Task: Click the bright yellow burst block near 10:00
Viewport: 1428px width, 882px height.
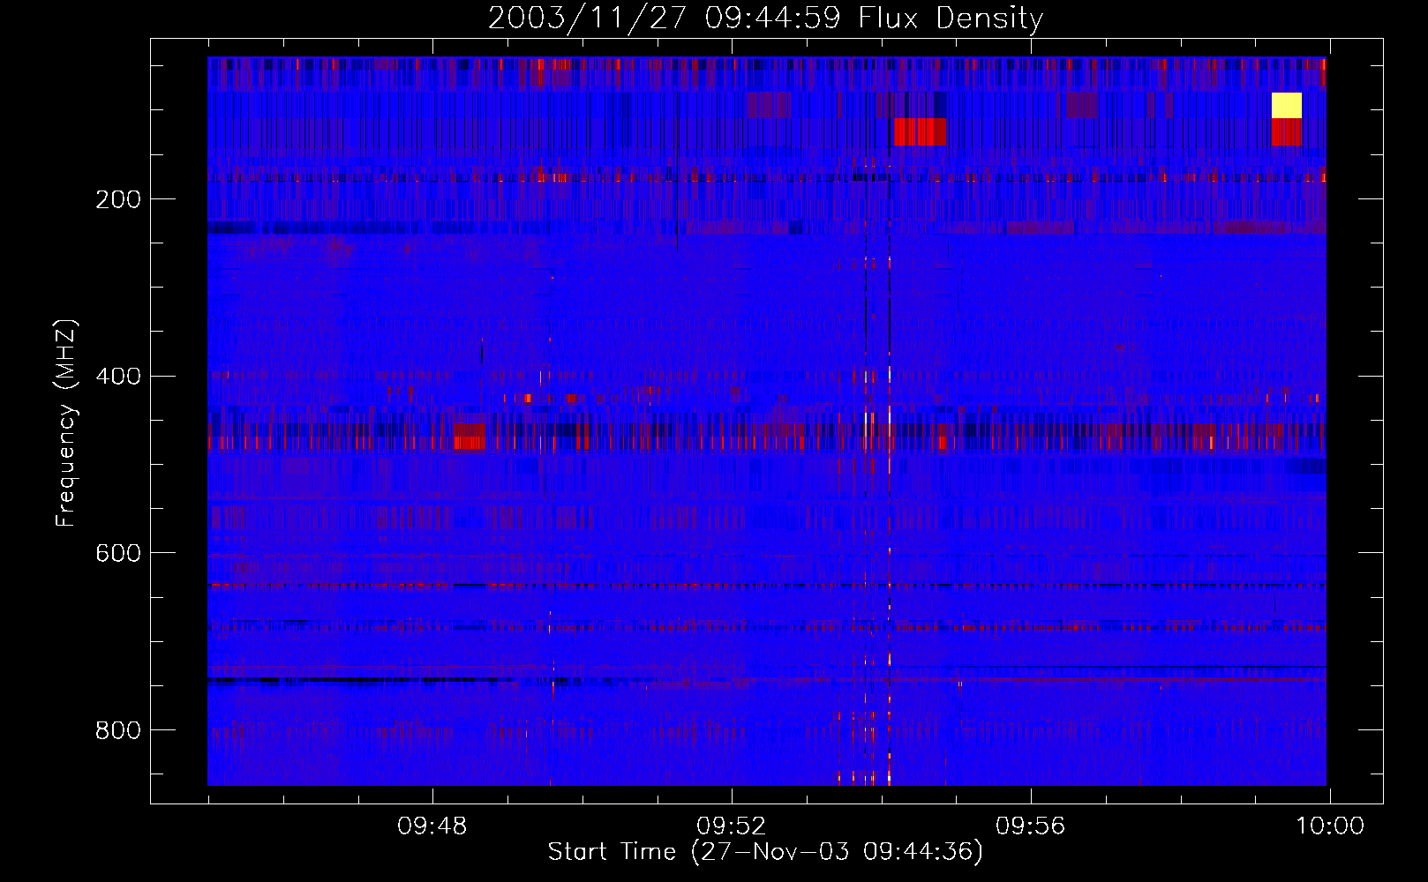Action: (x=1287, y=105)
